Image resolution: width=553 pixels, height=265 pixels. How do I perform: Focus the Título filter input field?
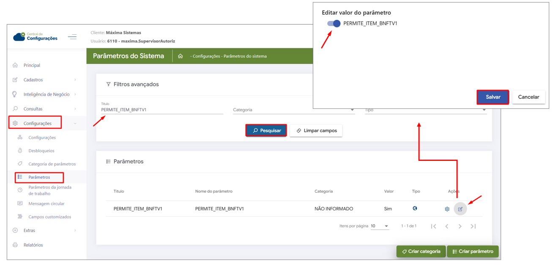point(162,110)
